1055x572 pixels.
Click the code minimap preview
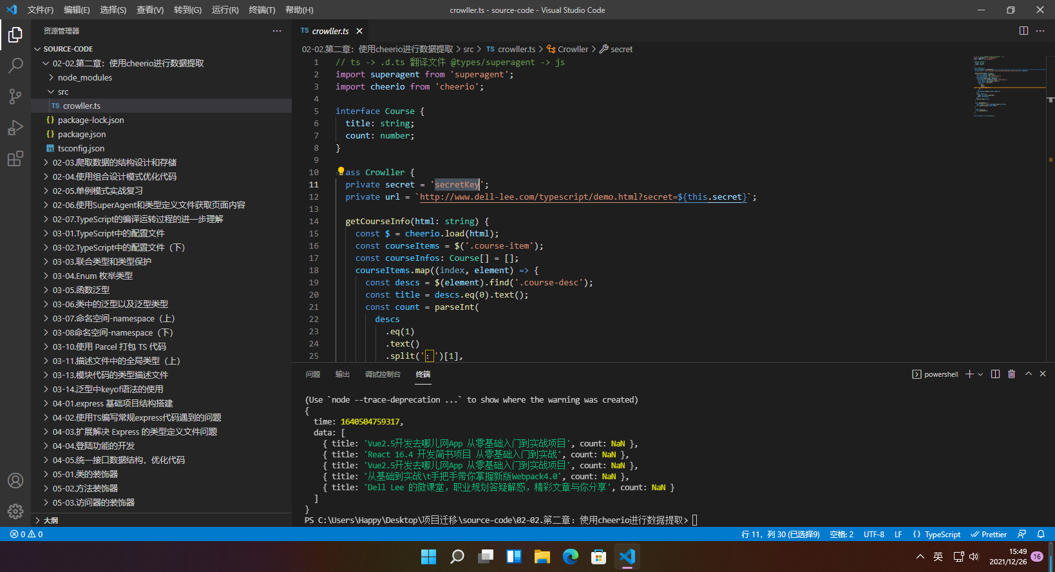pos(1010,86)
